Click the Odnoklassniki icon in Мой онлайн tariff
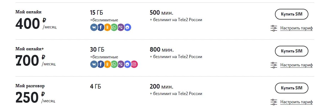 [107, 27]
